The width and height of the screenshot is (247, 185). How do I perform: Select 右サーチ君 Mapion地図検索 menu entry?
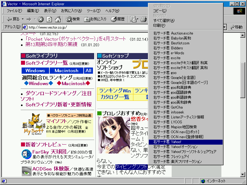coord(186,127)
